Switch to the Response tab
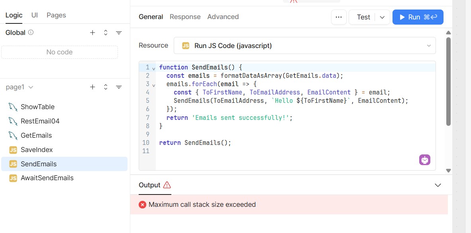 coord(185,17)
